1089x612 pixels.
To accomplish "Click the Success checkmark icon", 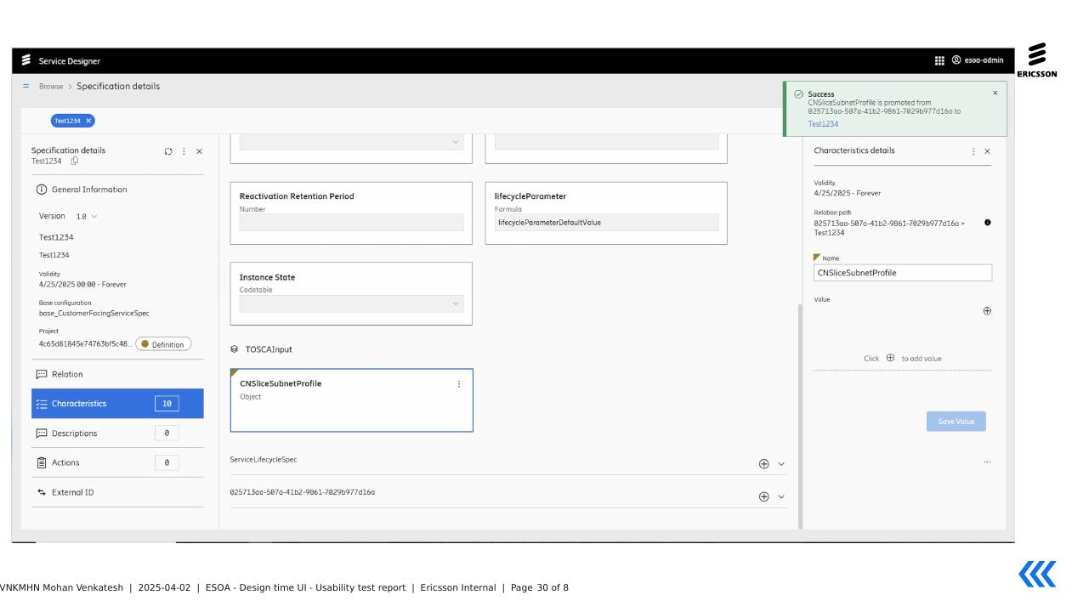I will click(798, 93).
